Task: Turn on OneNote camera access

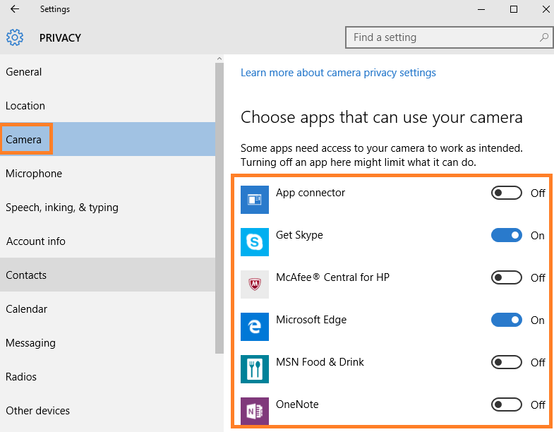Action: click(x=506, y=404)
